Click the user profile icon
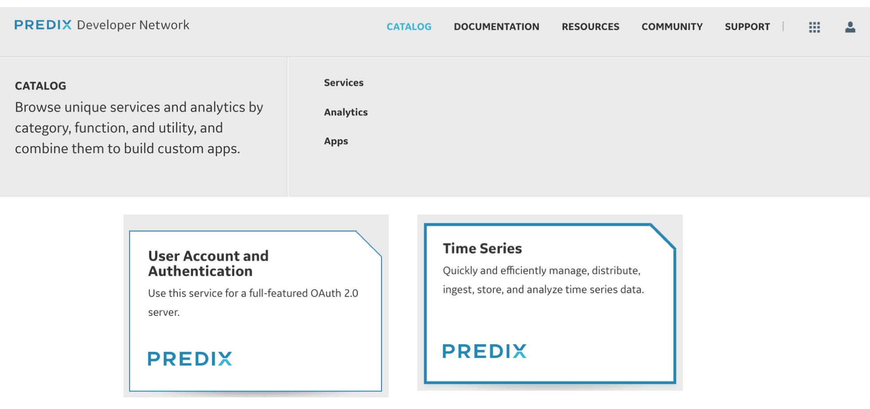 (850, 27)
